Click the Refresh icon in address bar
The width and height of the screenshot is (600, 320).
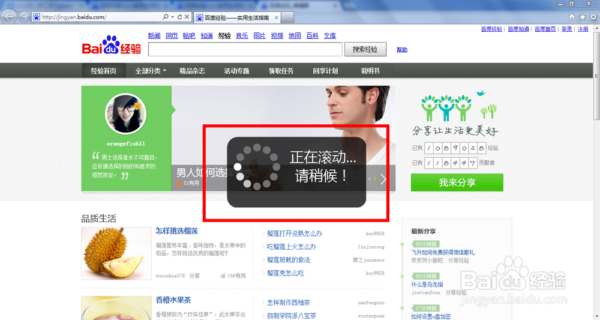pos(179,17)
